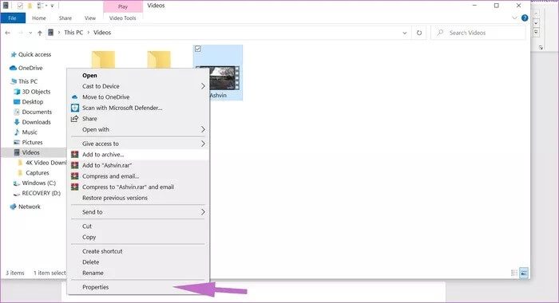Open Customize Quick Access Toolbar dropdown

pyautogui.click(x=52, y=6)
